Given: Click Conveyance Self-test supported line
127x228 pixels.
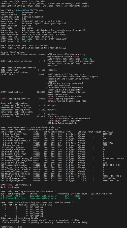Looking at the screenshot, I should click(66, 88).
